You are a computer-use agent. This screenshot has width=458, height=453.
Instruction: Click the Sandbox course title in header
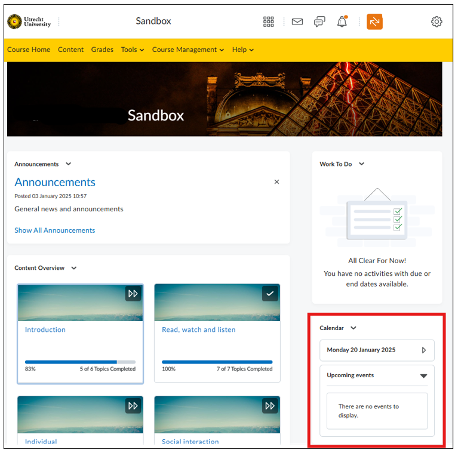point(153,21)
